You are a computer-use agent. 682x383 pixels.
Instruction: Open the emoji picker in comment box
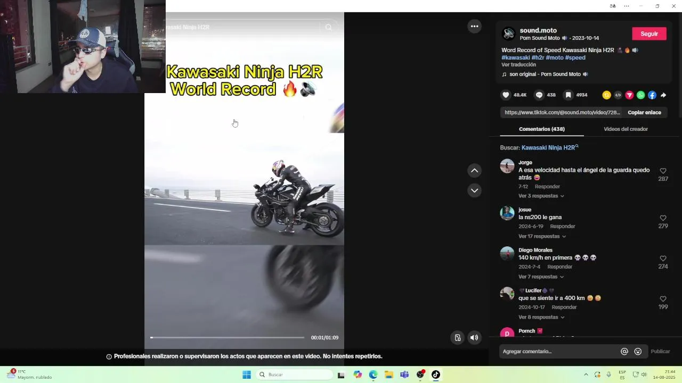pos(638,351)
